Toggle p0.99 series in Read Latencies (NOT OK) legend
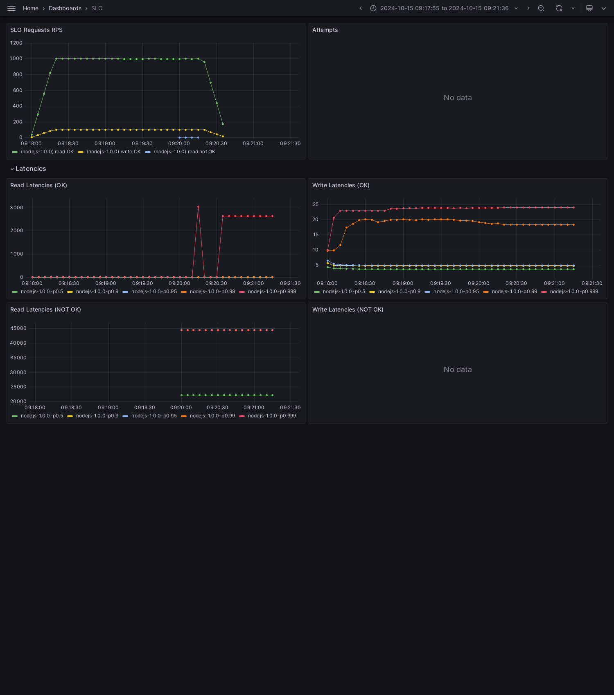Screen dimensions: 614x695 click(x=212, y=416)
